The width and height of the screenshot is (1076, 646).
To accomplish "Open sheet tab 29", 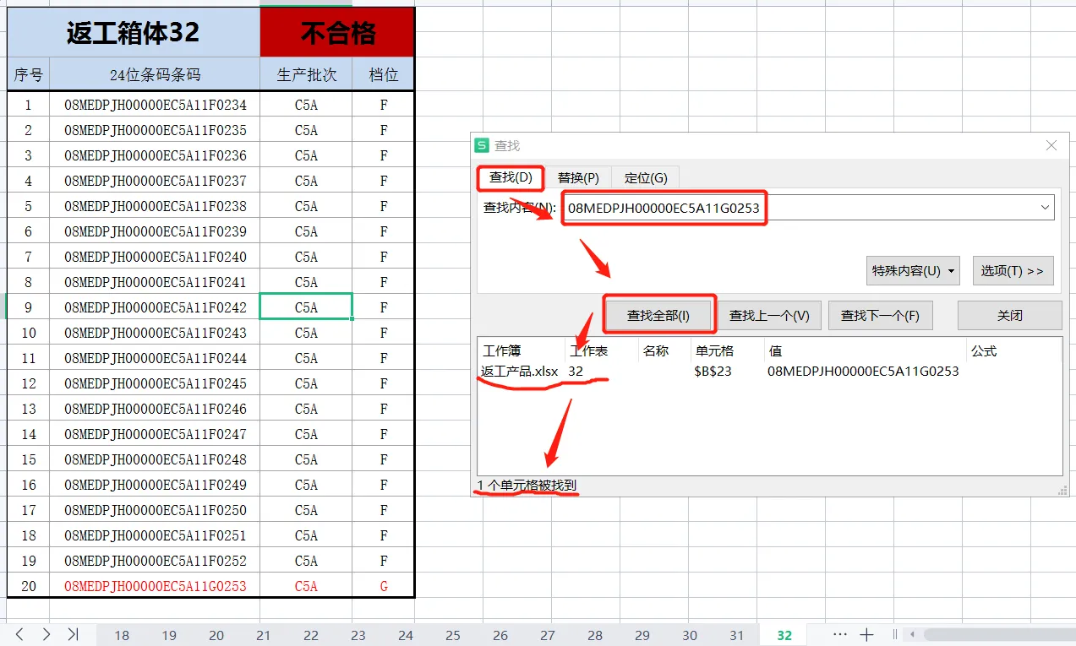I will [x=642, y=635].
